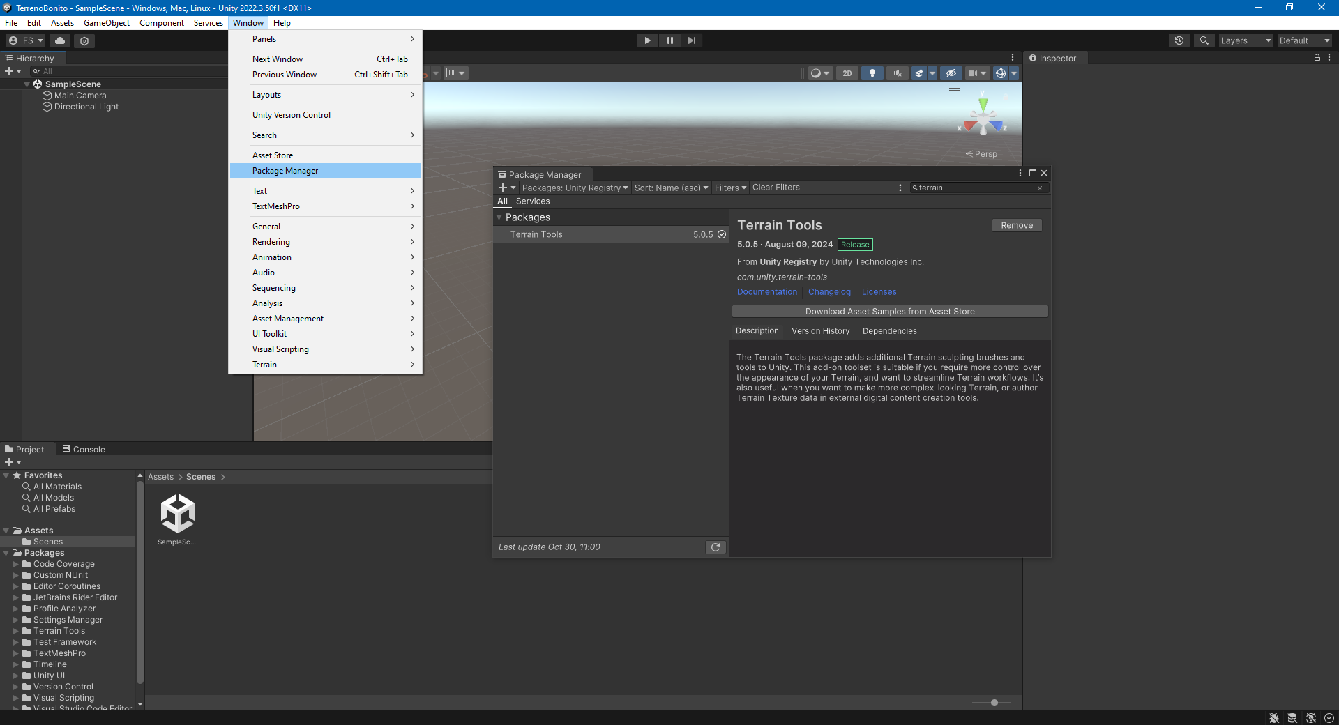1339x725 pixels.
Task: Open the Scene camera settings icon
Action: [x=977, y=73]
